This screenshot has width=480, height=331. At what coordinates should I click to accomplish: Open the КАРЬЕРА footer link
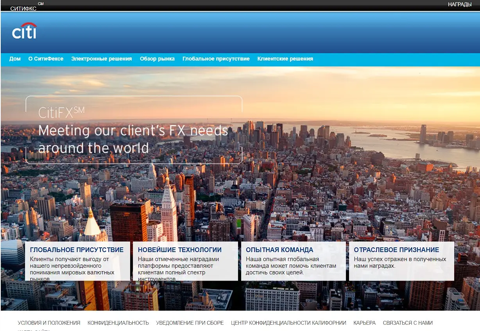tap(364, 323)
